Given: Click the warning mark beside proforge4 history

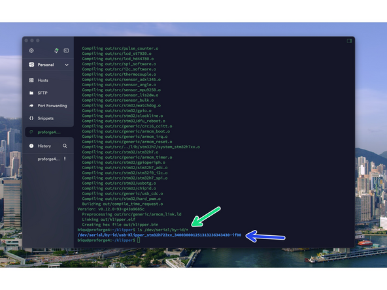Looking at the screenshot, I should tap(65, 159).
